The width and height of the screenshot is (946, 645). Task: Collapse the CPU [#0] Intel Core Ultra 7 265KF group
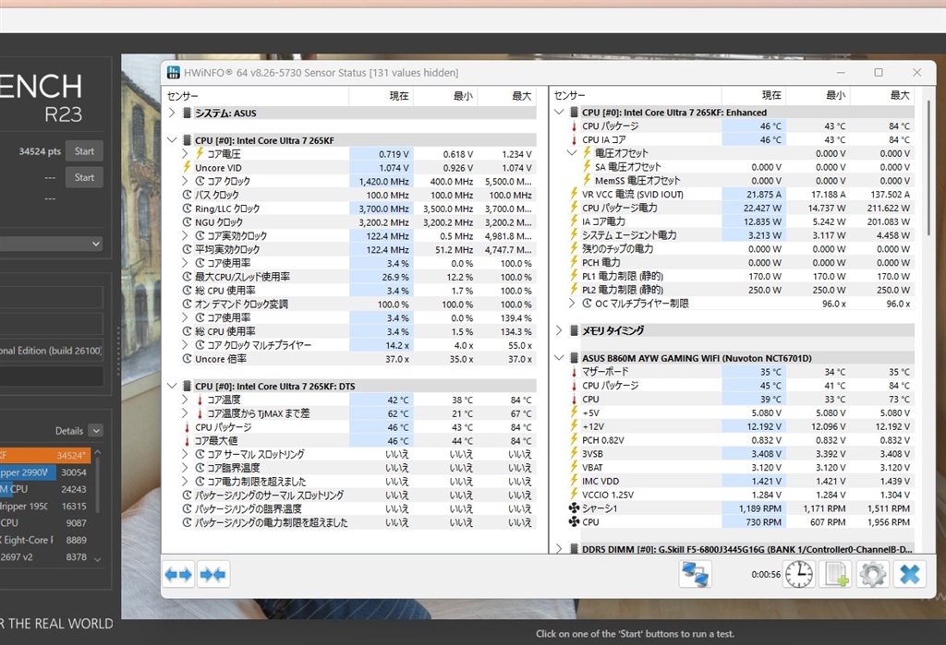click(172, 140)
